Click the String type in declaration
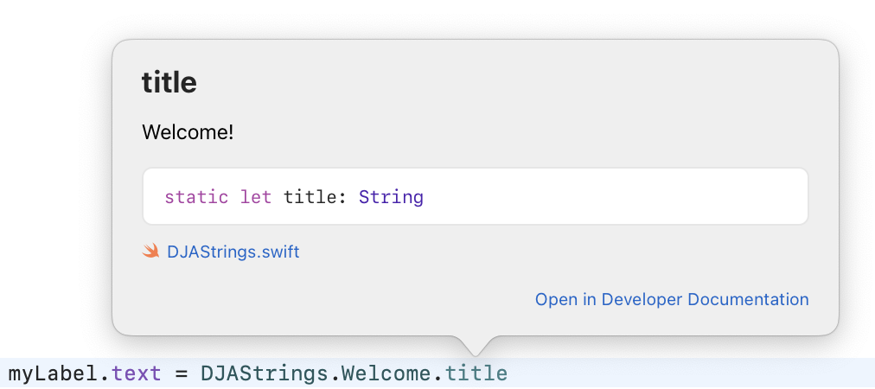This screenshot has width=875, height=389. coord(391,197)
